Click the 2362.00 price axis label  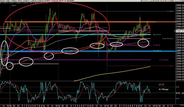pyautogui.click(x=180, y=56)
